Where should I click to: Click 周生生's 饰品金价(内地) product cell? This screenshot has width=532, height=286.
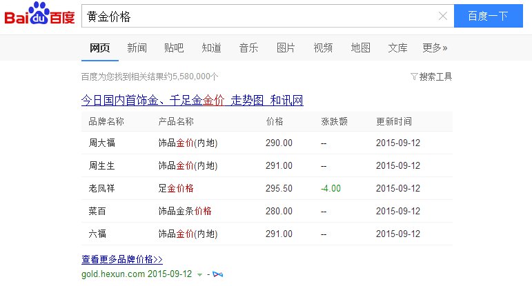pyautogui.click(x=188, y=165)
